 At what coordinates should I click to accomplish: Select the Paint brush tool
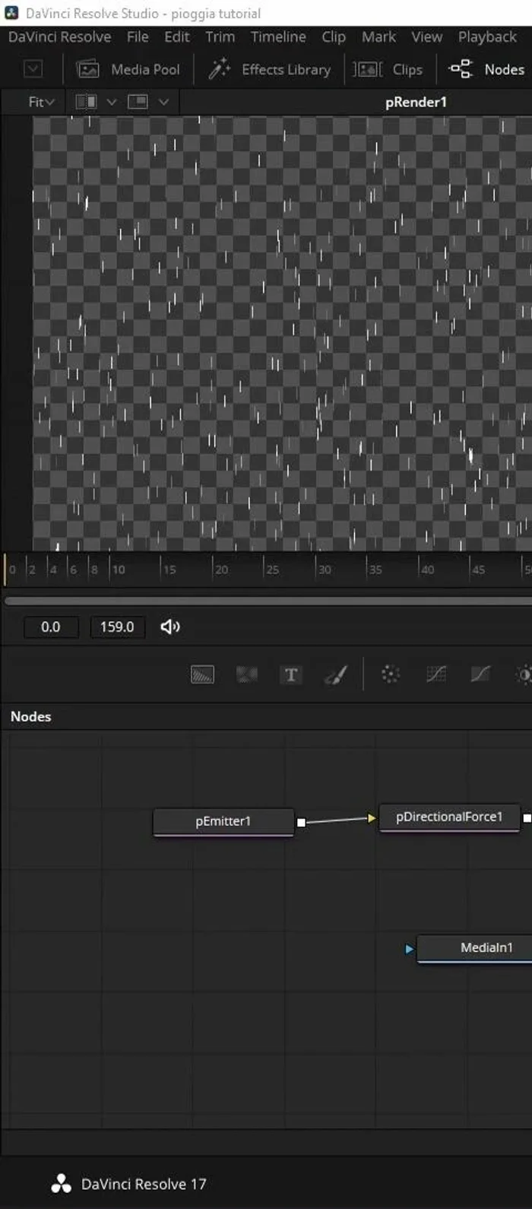pos(336,674)
